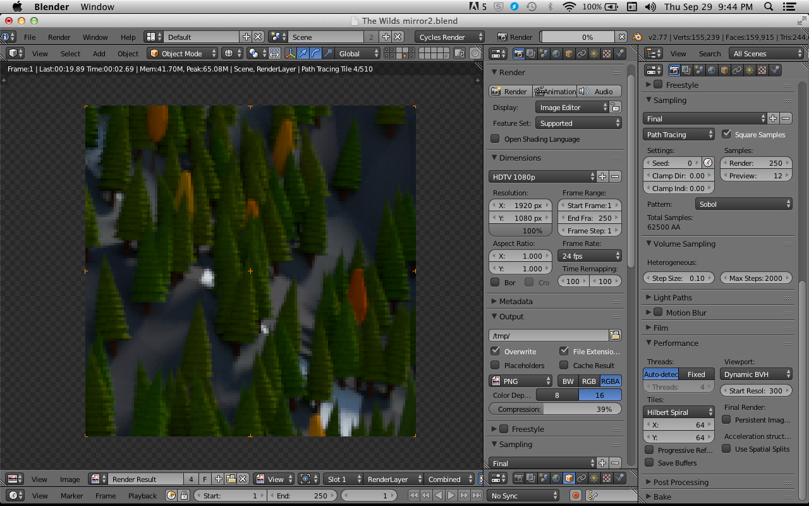Add a new screen layout next to Default
Image resolution: width=809 pixels, height=506 pixels.
point(246,37)
